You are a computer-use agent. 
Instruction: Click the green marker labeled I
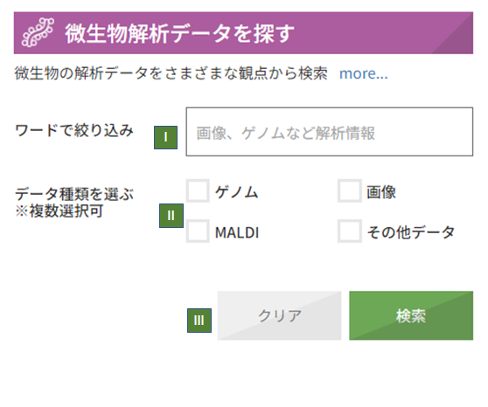pyautogui.click(x=165, y=137)
